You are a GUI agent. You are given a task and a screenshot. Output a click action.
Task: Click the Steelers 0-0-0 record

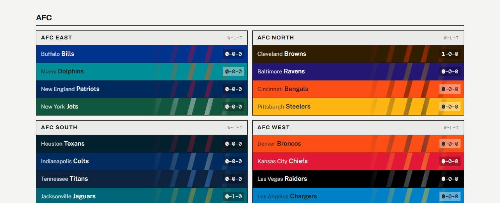click(450, 107)
